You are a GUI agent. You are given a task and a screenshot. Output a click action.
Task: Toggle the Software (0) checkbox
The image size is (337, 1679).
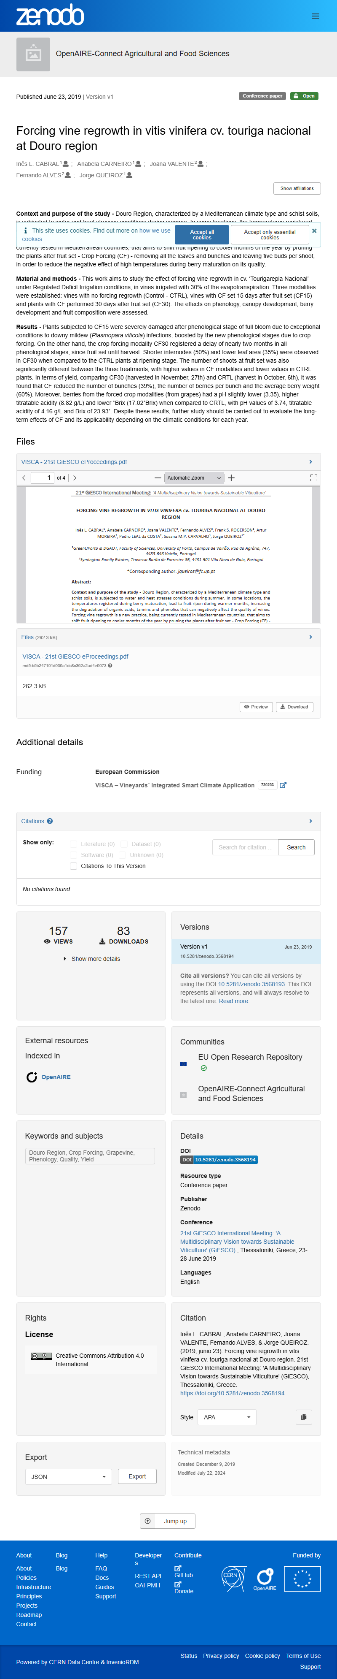[x=74, y=855]
